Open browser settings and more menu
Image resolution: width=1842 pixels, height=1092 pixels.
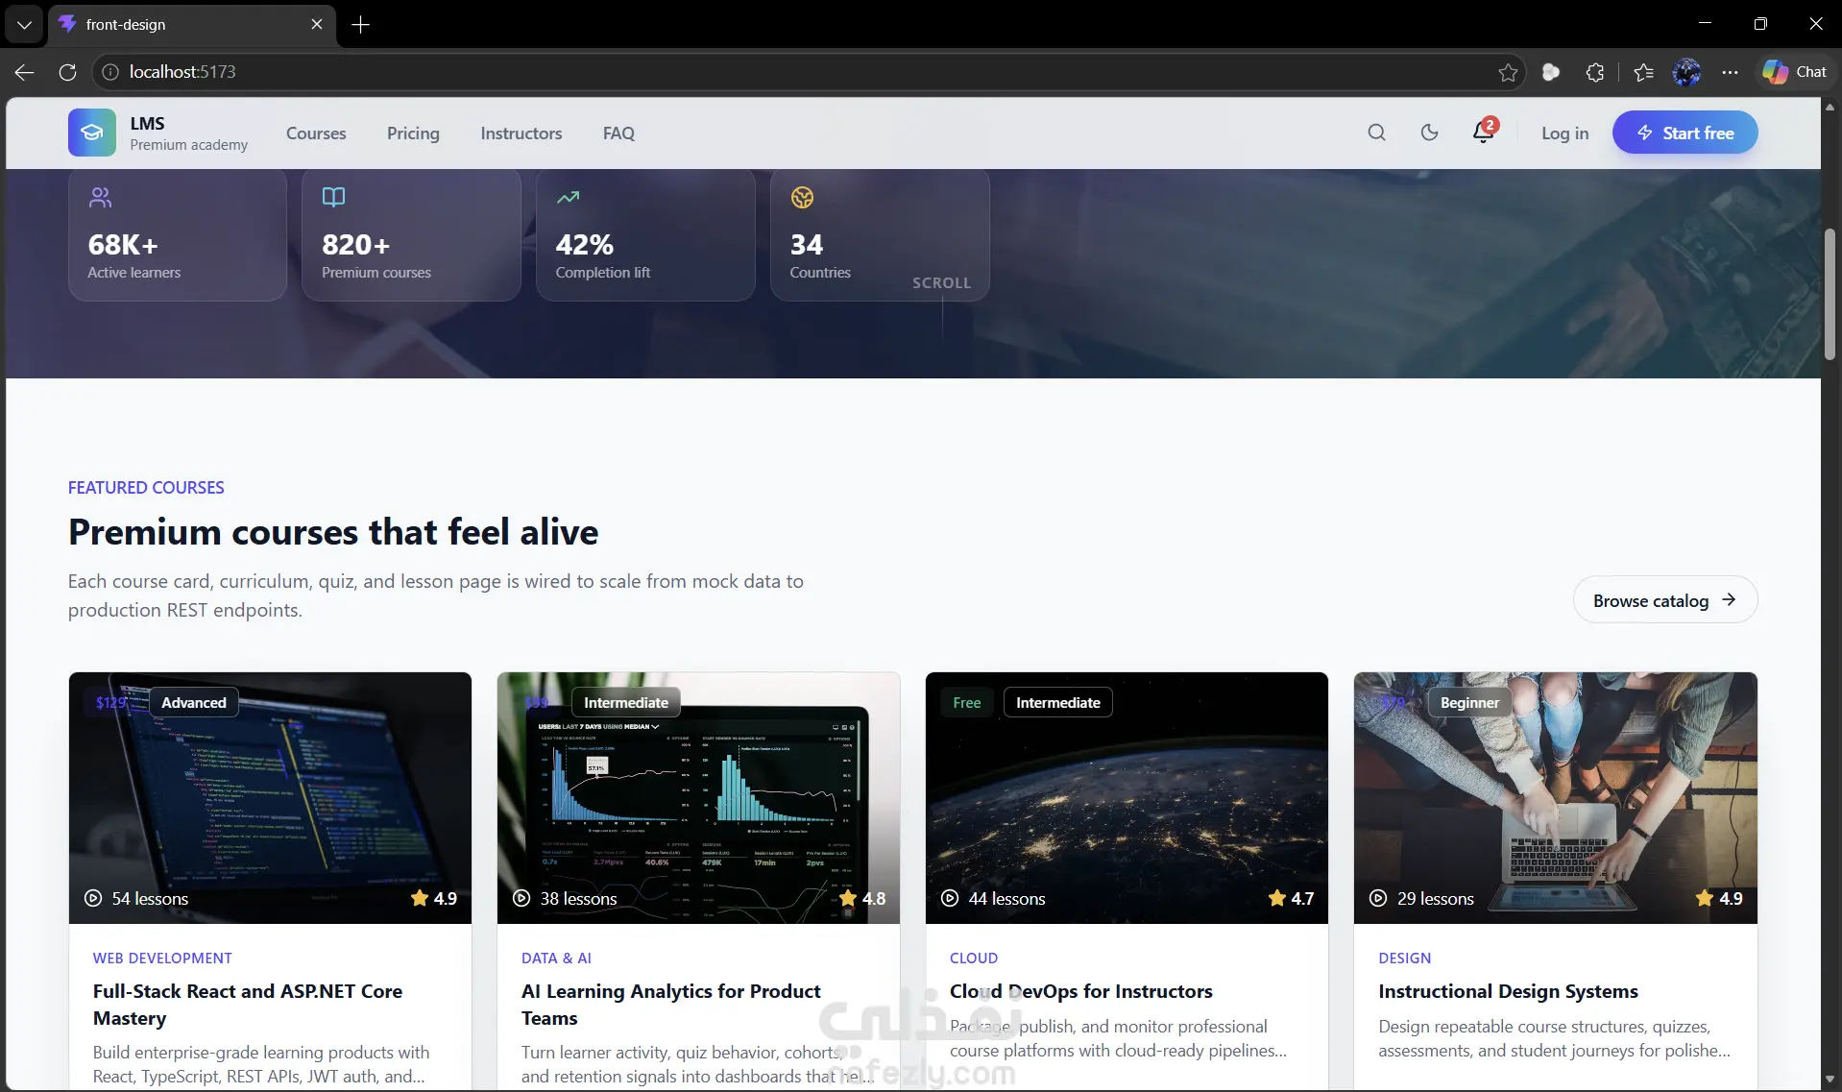coord(1730,72)
